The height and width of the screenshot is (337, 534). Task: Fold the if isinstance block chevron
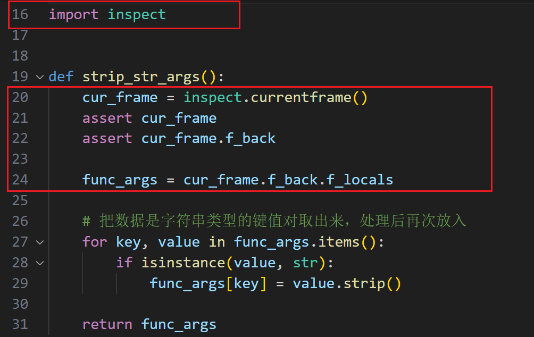coord(40,263)
